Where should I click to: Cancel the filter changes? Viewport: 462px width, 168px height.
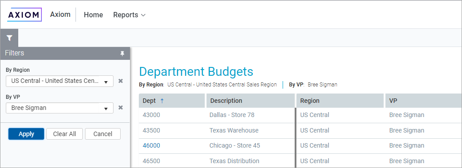(x=103, y=134)
